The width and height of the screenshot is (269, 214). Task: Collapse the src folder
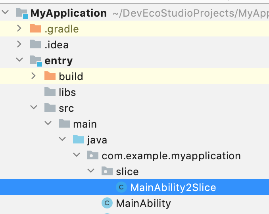[x=34, y=108]
